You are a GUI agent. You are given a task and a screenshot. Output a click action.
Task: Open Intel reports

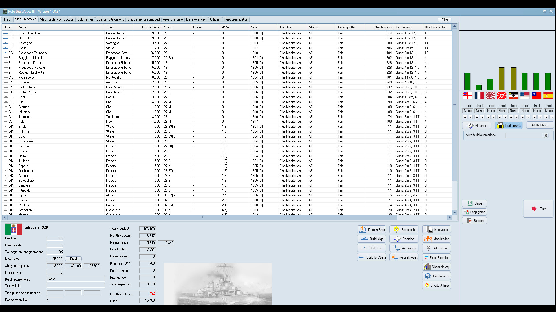(x=509, y=125)
